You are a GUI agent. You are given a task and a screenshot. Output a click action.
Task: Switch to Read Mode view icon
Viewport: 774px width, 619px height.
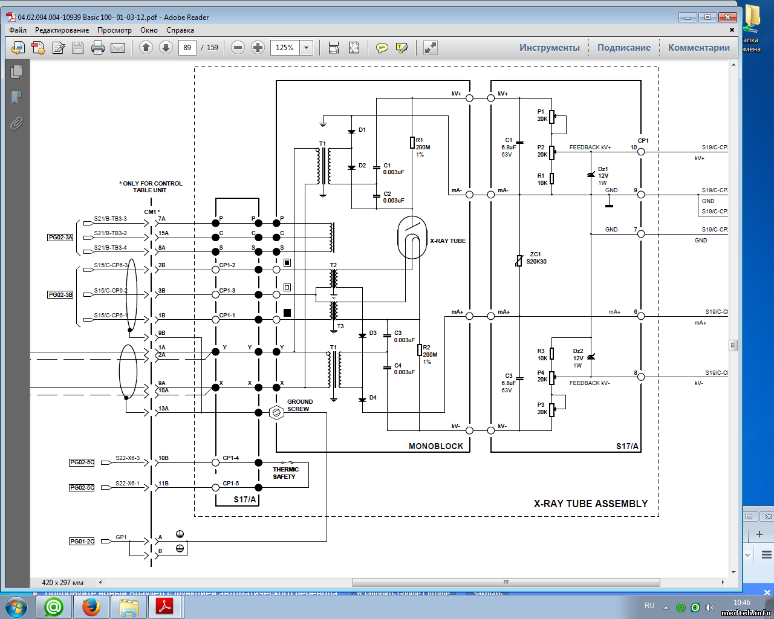[431, 48]
